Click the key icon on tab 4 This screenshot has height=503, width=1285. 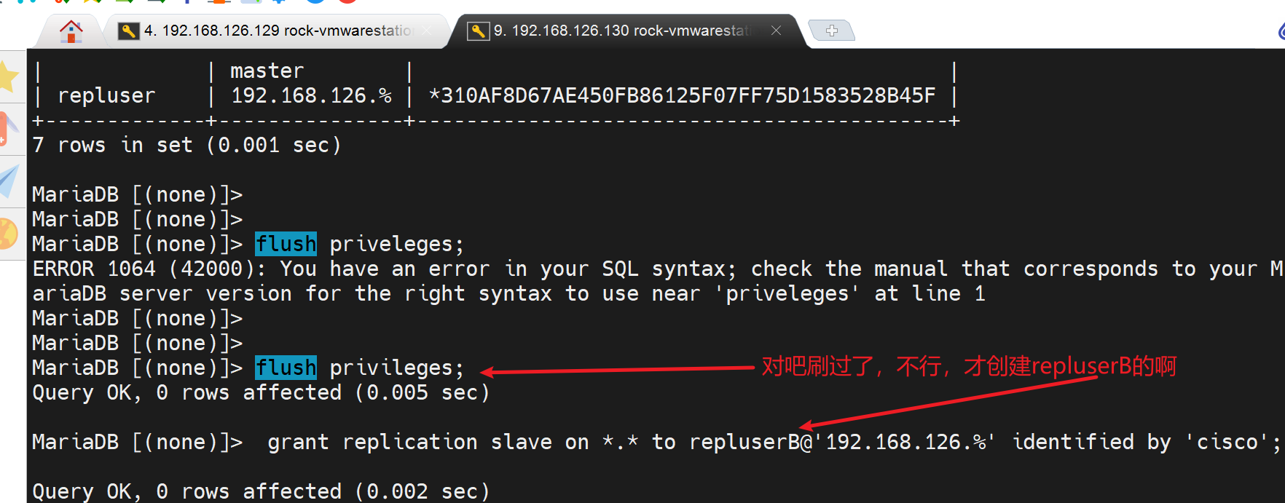click(128, 31)
